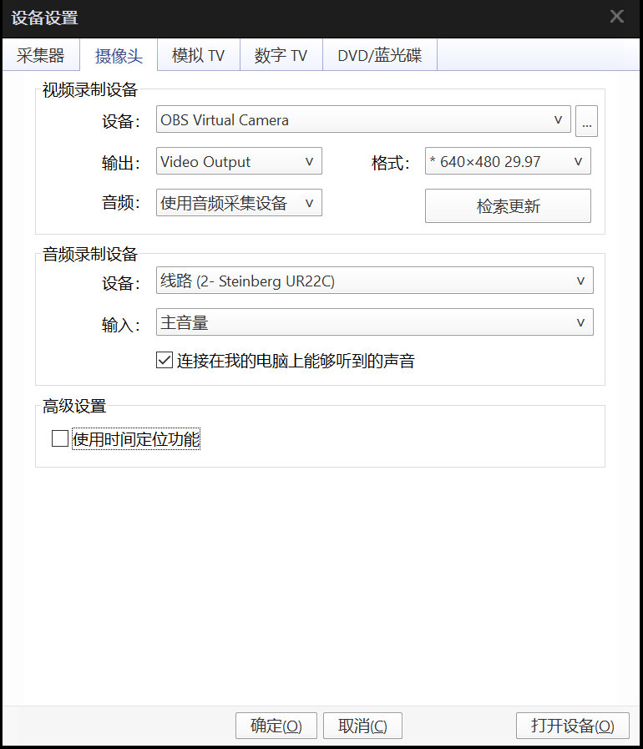The width and height of the screenshot is (643, 749).
Task: Click the 输出: label
Action: click(120, 163)
